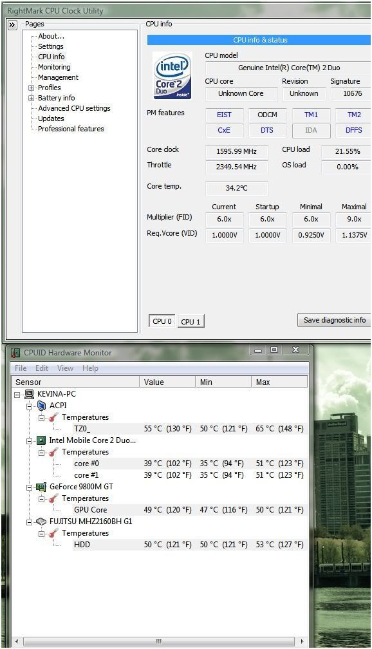This screenshot has width=372, height=649.
Task: Click the Core clock value 1595.99 MHz
Action: pyautogui.click(x=237, y=151)
